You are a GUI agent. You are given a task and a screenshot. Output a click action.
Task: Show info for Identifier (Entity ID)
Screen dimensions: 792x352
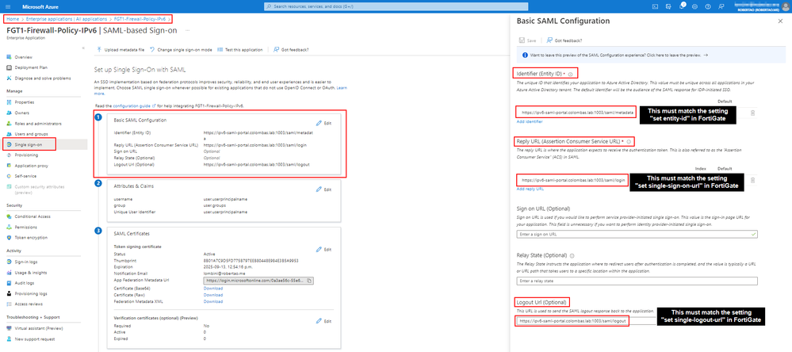tap(570, 75)
